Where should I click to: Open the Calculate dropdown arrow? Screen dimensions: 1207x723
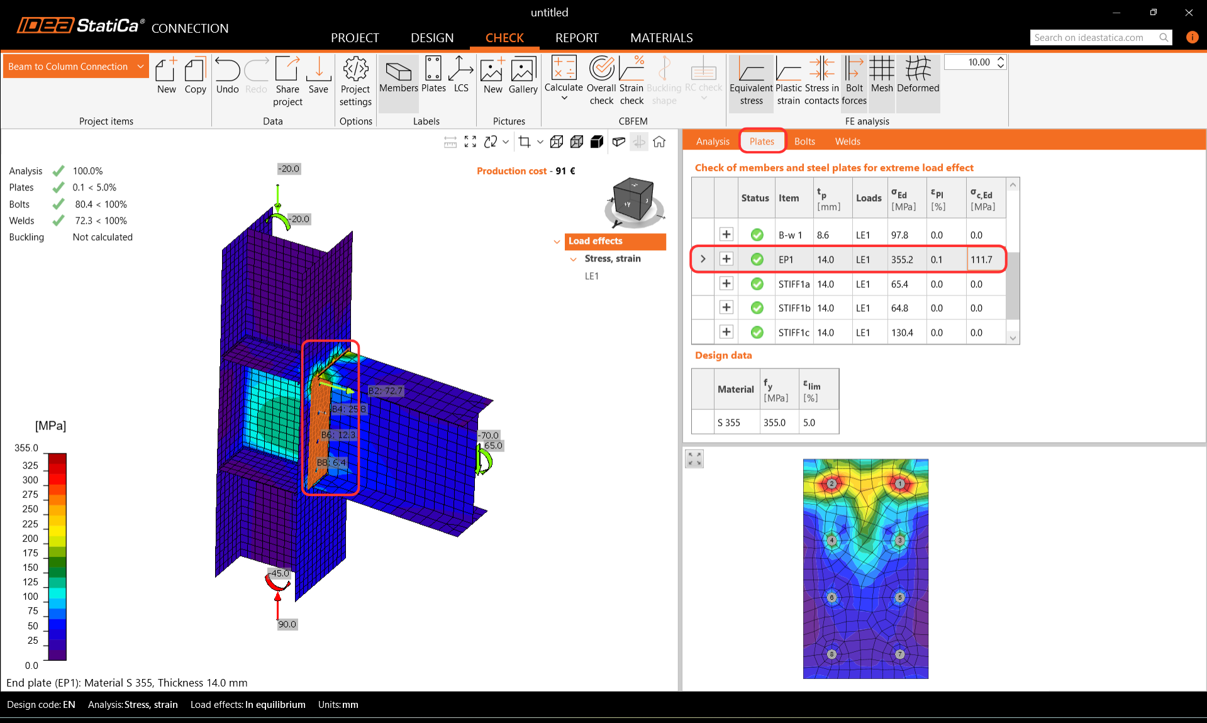(564, 98)
